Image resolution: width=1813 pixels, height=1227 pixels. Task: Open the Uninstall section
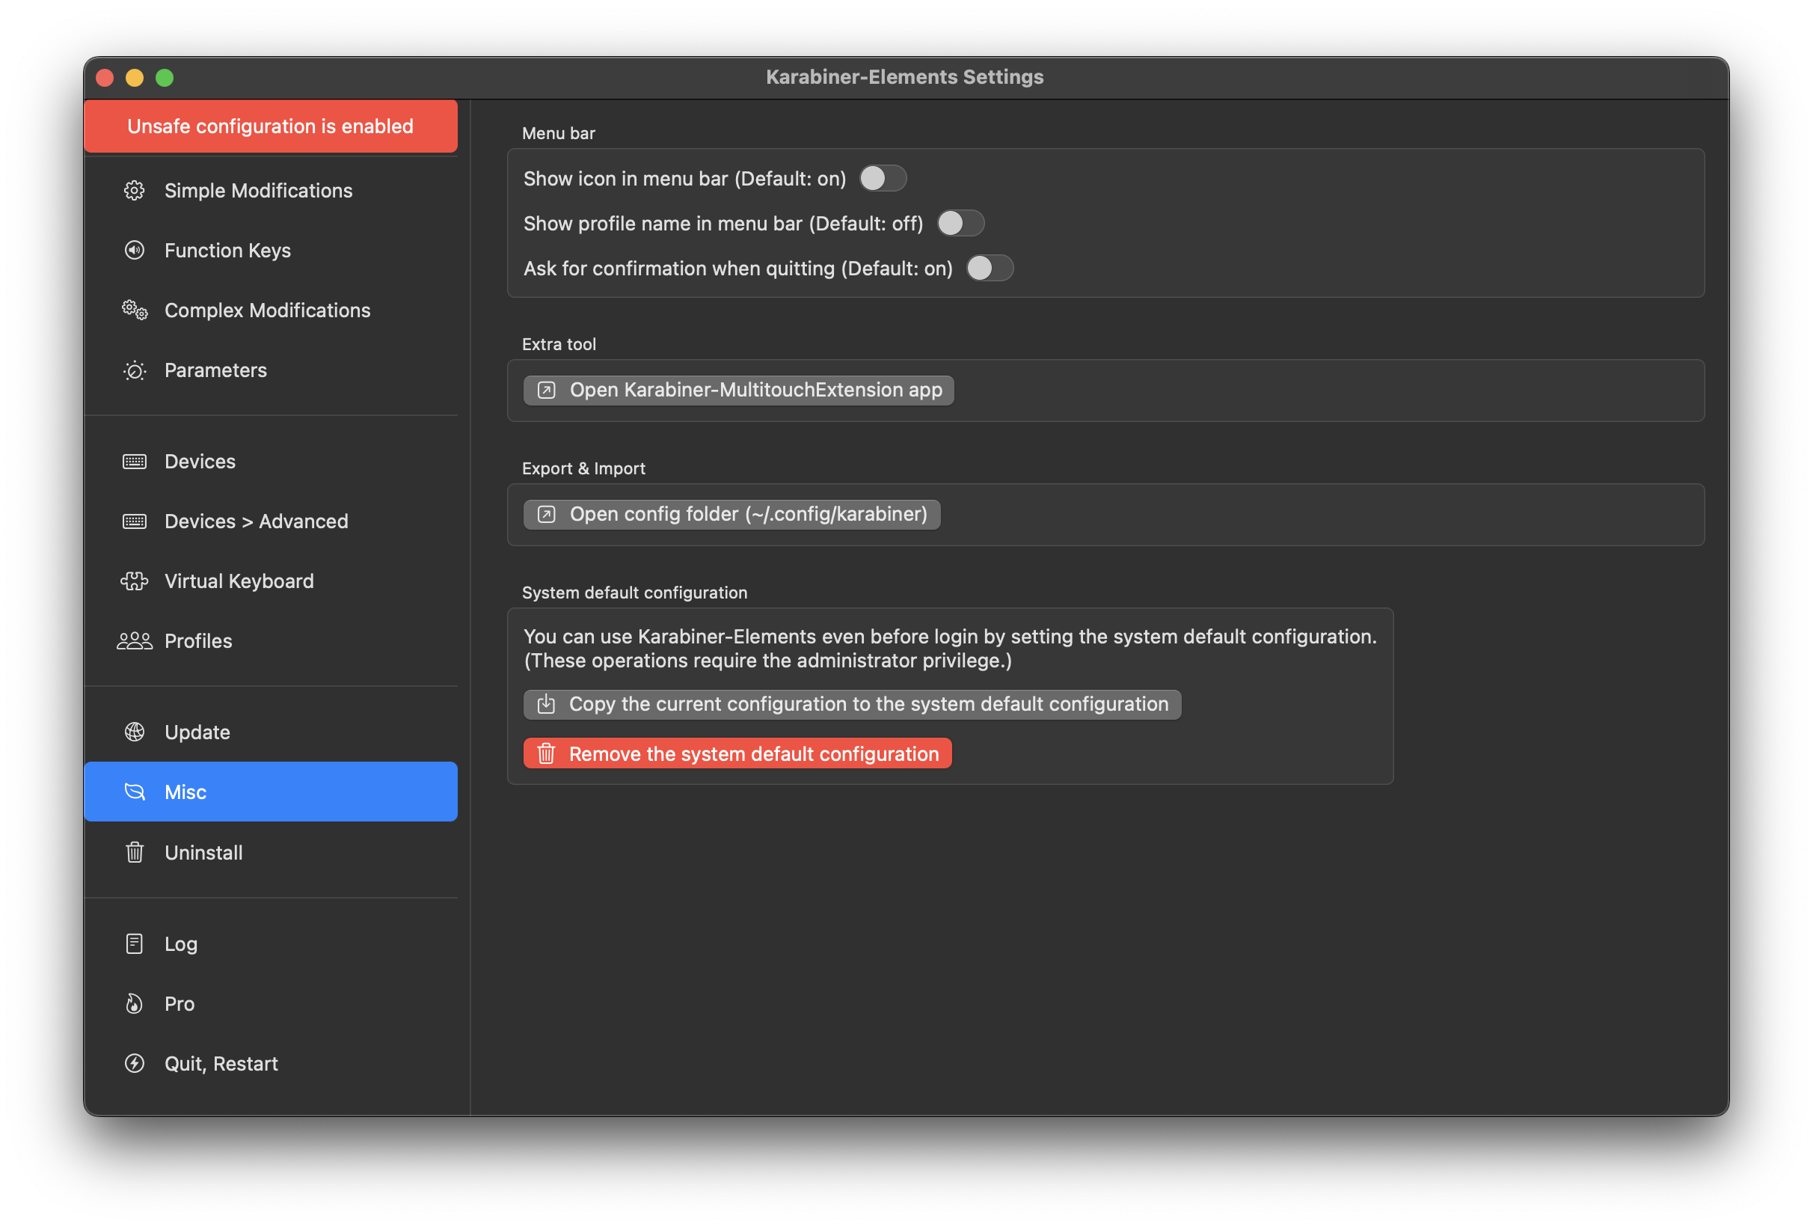[x=271, y=852]
